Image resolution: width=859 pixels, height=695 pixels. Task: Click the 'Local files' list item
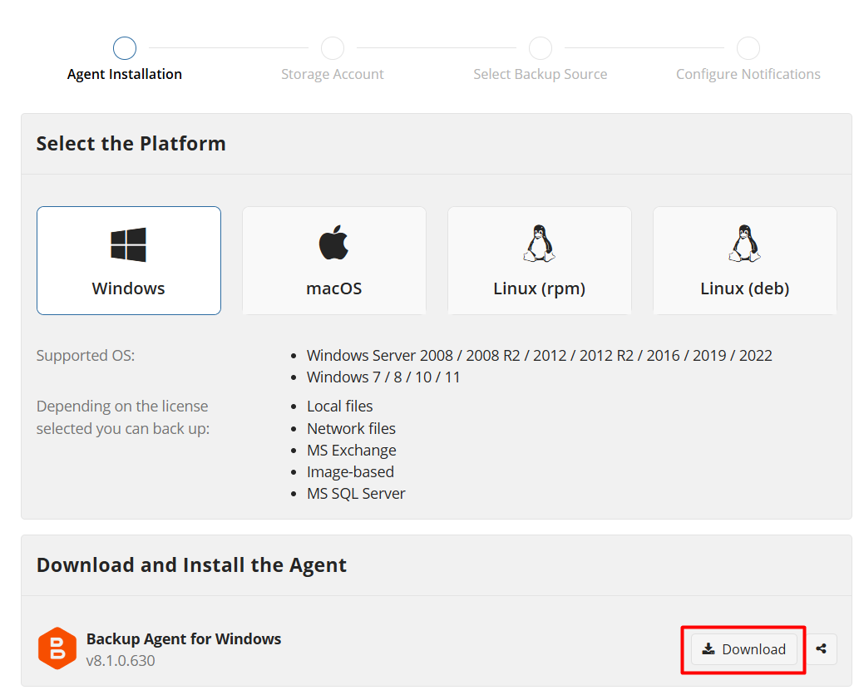[339, 406]
